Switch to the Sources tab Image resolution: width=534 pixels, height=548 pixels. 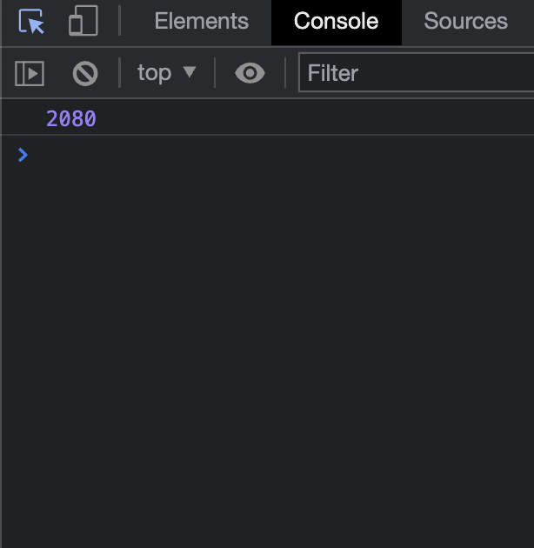(465, 21)
